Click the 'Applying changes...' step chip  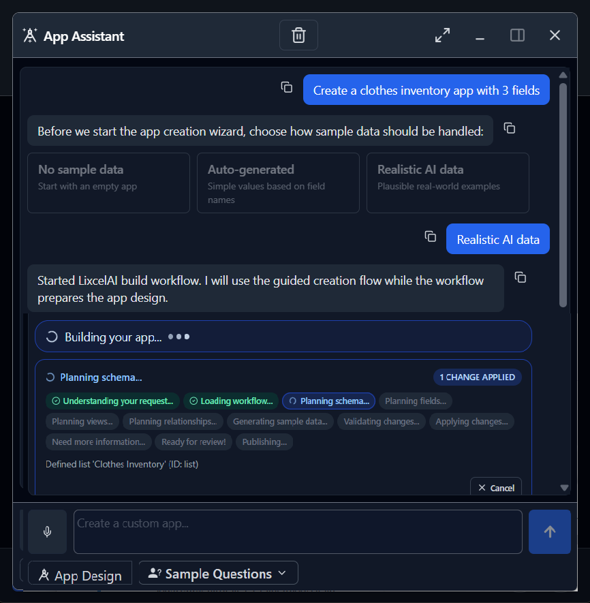click(471, 421)
